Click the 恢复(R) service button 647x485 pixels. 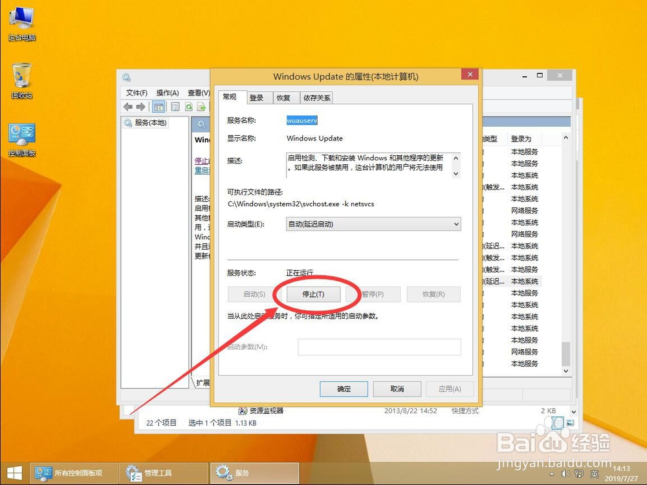[433, 294]
